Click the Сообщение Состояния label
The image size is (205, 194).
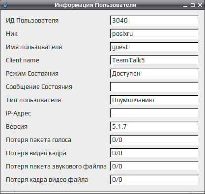[x=39, y=87]
